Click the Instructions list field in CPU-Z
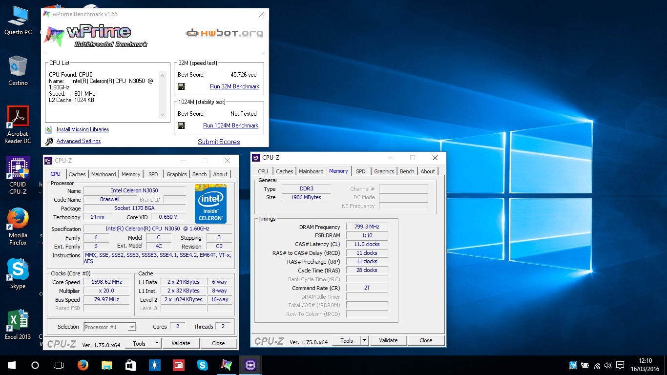667x375 pixels. tap(157, 258)
